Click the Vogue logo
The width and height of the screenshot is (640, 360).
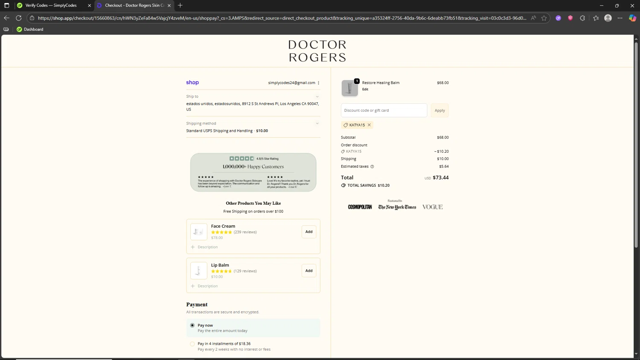click(433, 207)
